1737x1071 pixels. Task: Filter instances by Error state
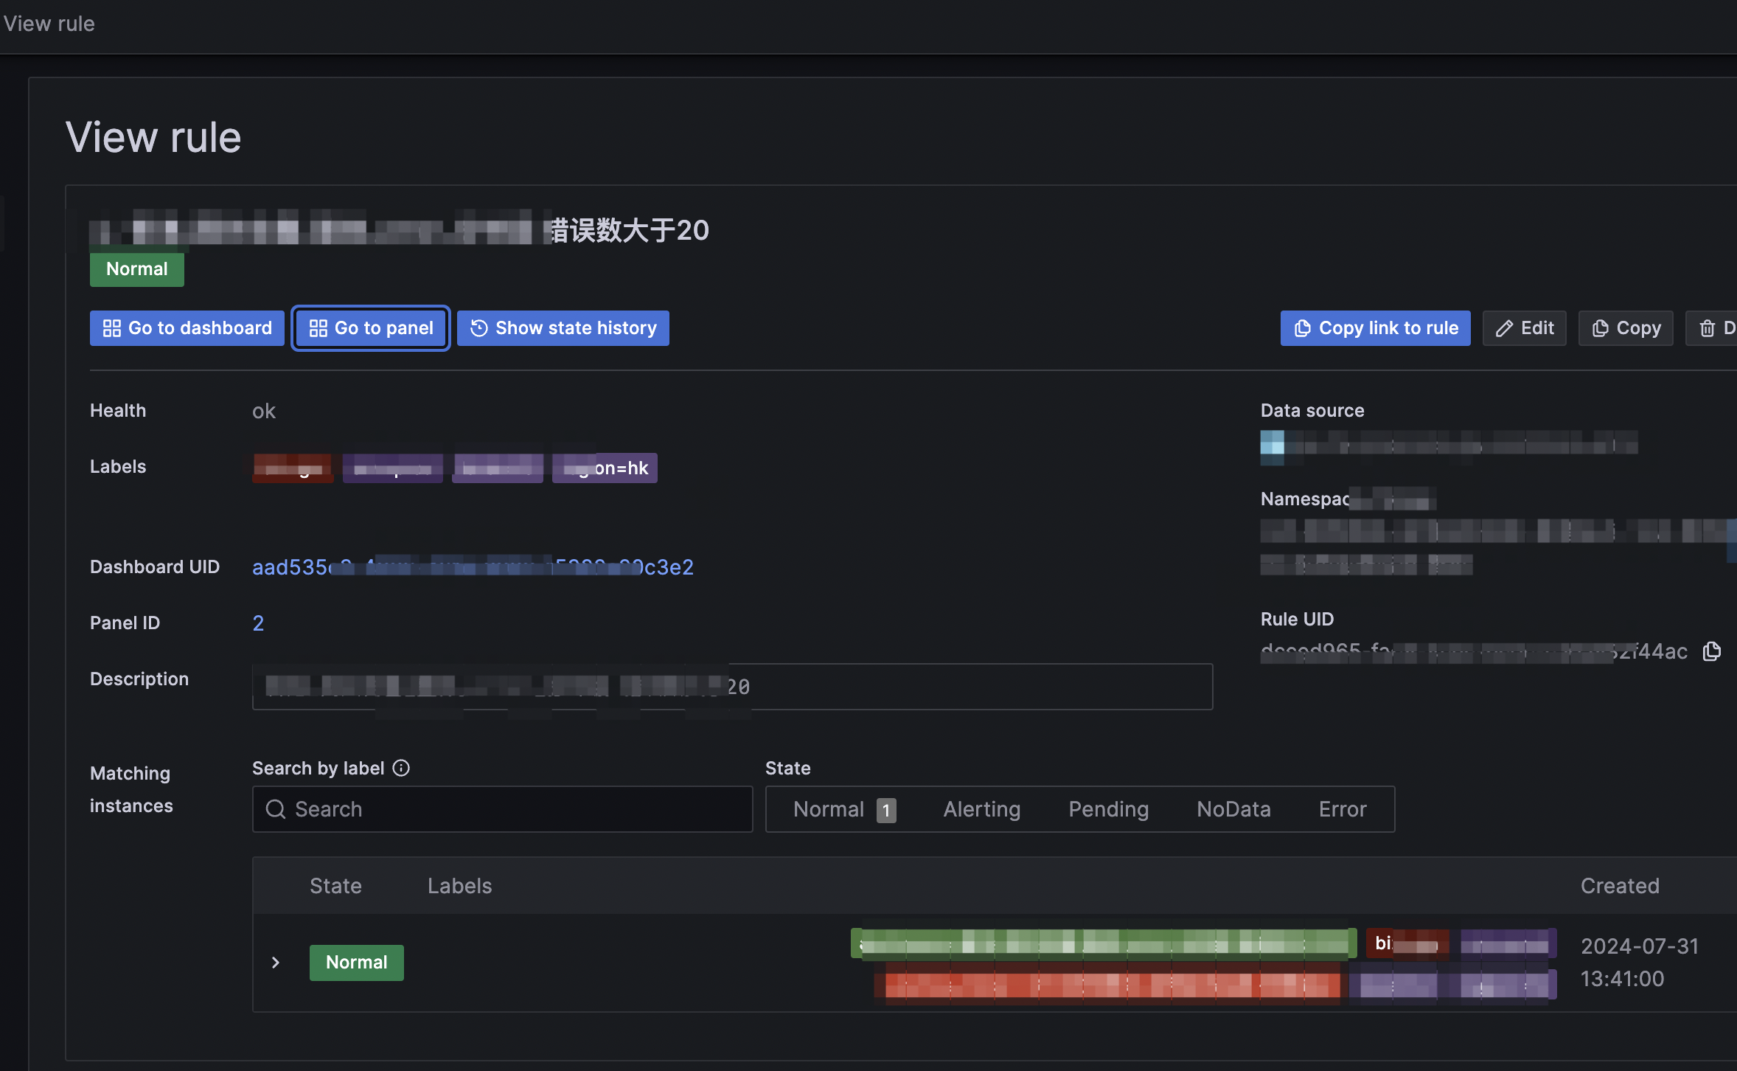click(x=1343, y=809)
